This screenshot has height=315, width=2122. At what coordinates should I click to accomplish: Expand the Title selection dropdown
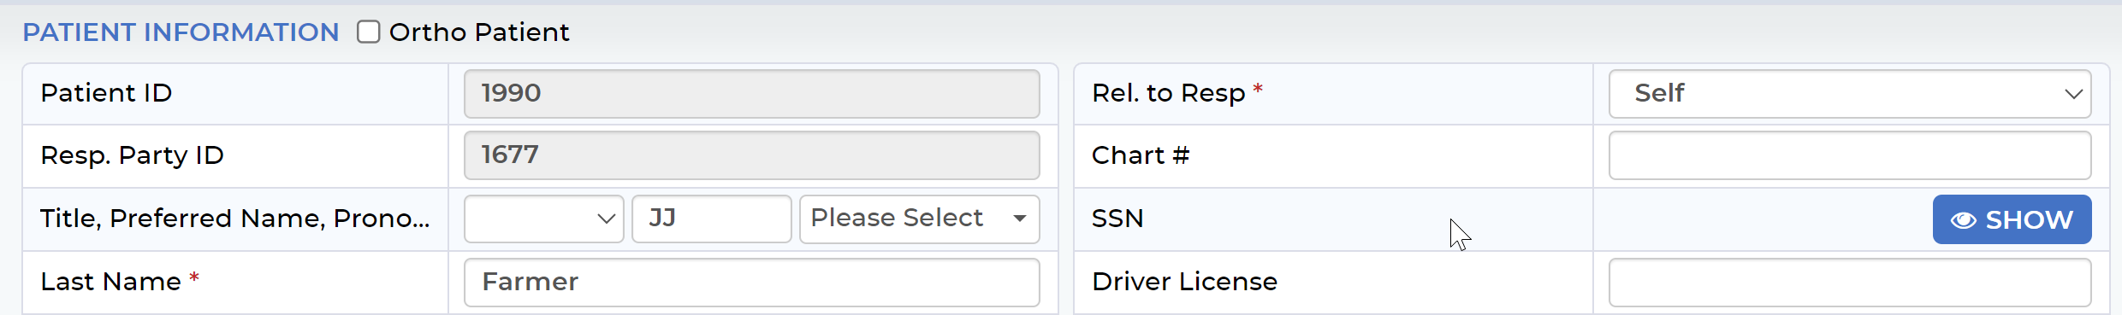[544, 219]
